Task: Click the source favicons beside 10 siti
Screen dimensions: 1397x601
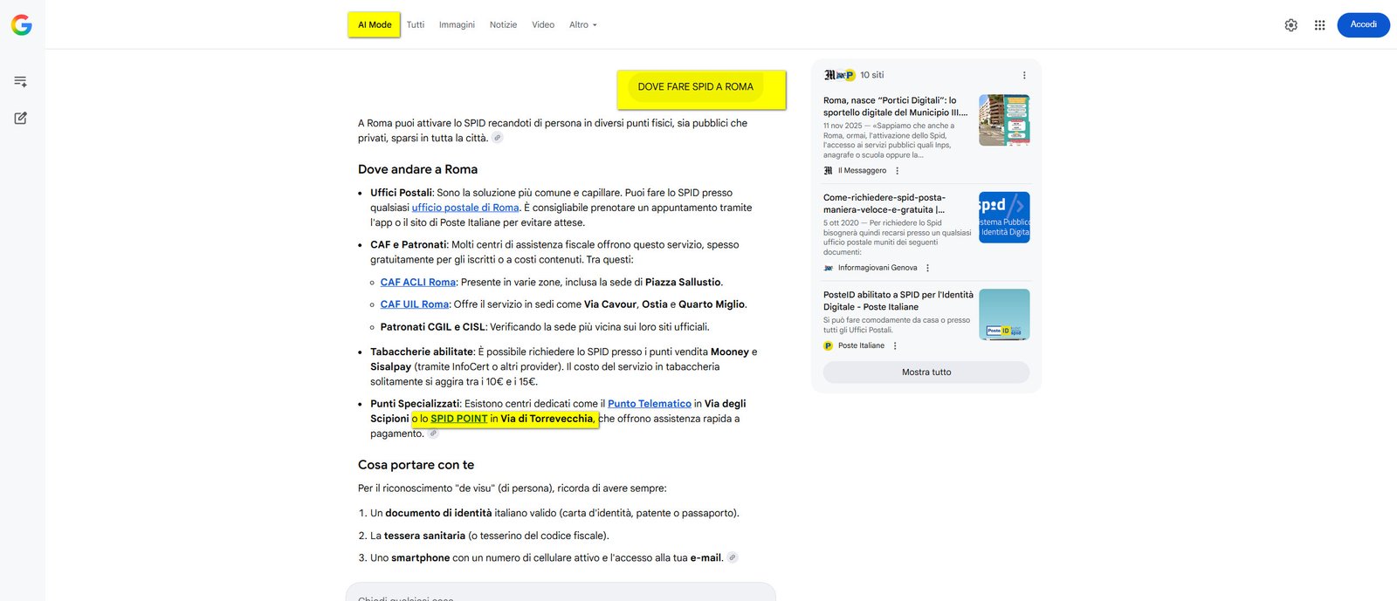Action: [839, 75]
